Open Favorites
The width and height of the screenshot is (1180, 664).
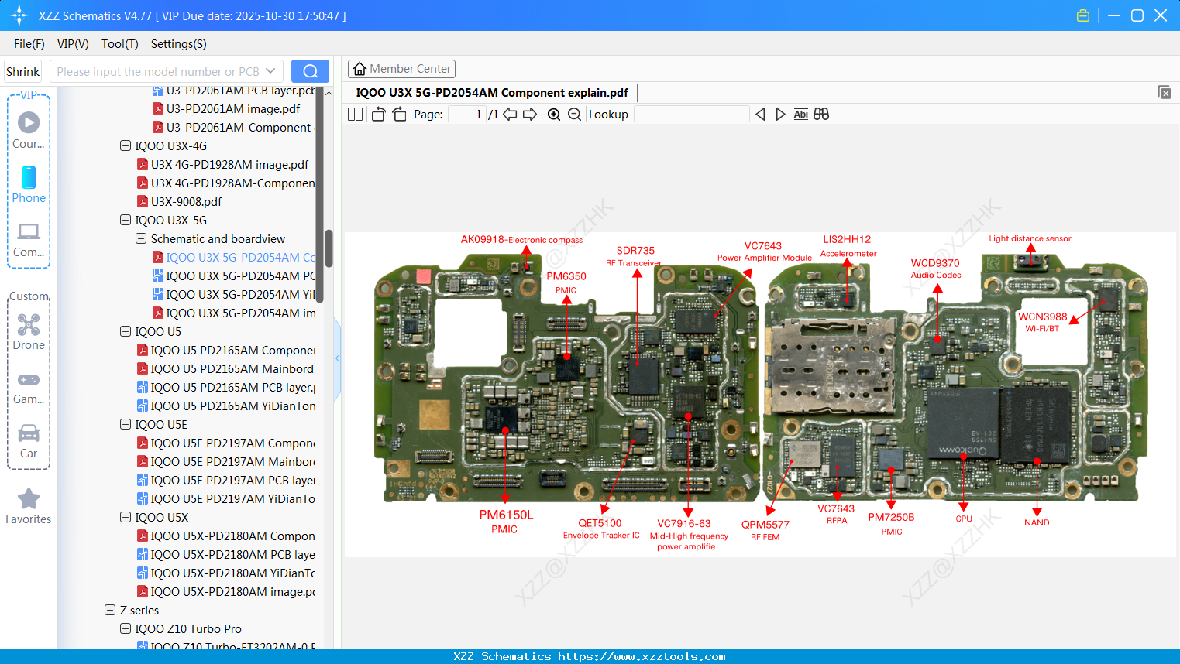[x=29, y=506]
